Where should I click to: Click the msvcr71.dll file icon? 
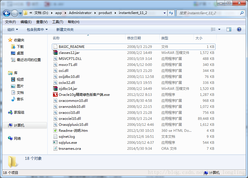[x=55, y=64]
